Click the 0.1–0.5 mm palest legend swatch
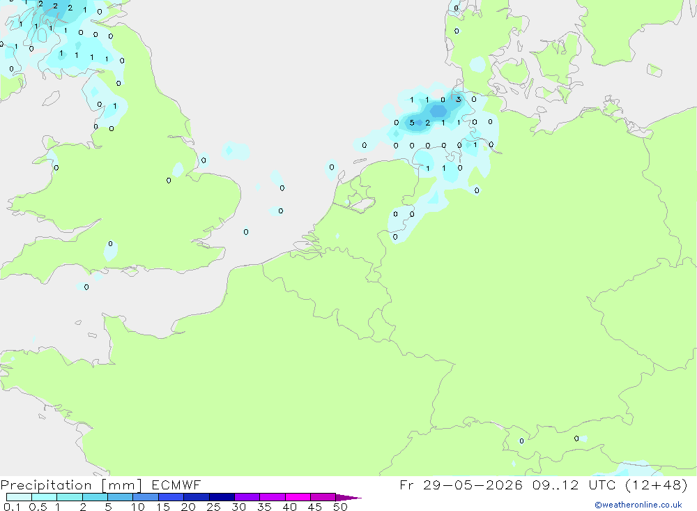 (19, 497)
